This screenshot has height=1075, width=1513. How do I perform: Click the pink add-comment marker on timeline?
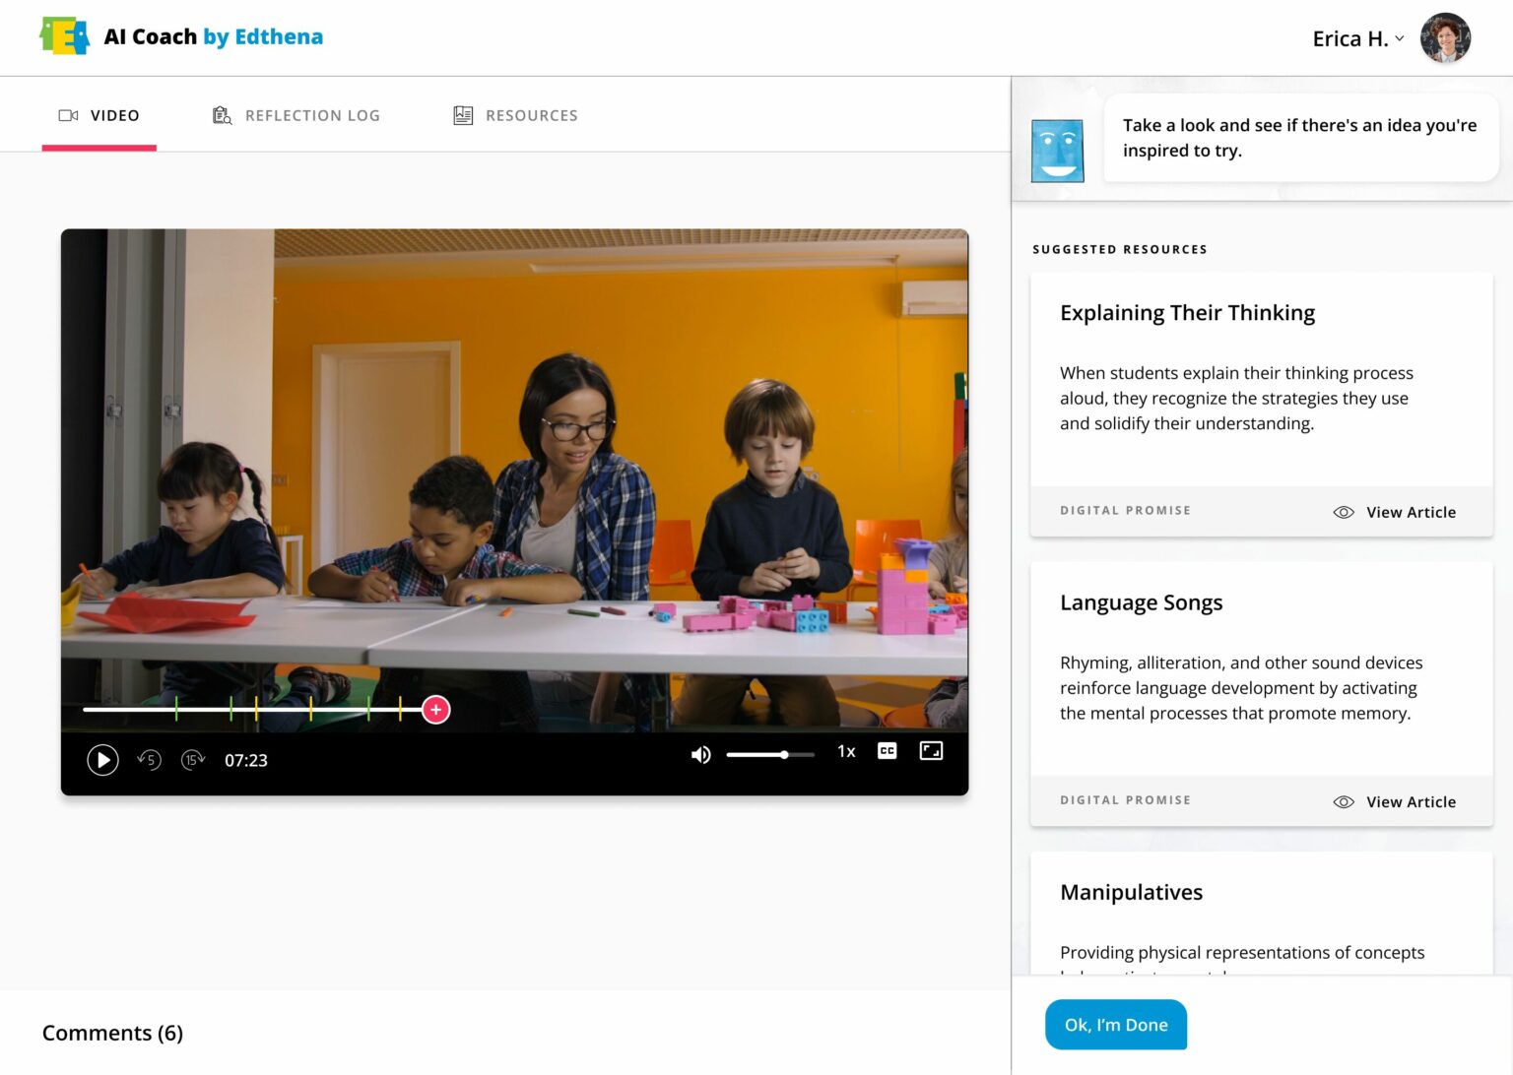pyautogui.click(x=435, y=710)
